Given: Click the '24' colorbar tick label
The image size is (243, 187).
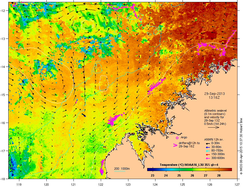Looking at the screenshot, I should (166, 175).
